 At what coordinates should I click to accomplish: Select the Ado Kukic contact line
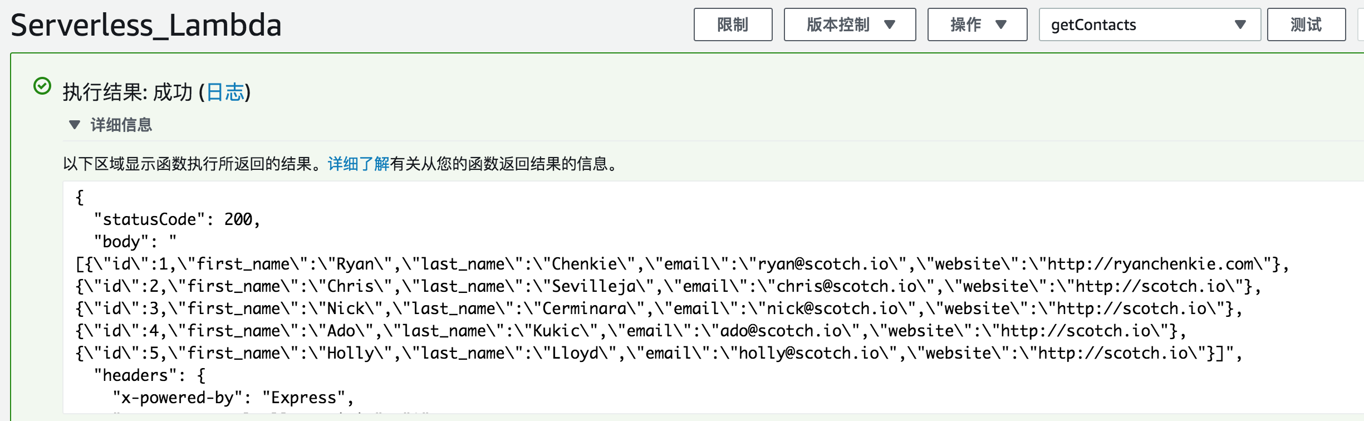[631, 331]
